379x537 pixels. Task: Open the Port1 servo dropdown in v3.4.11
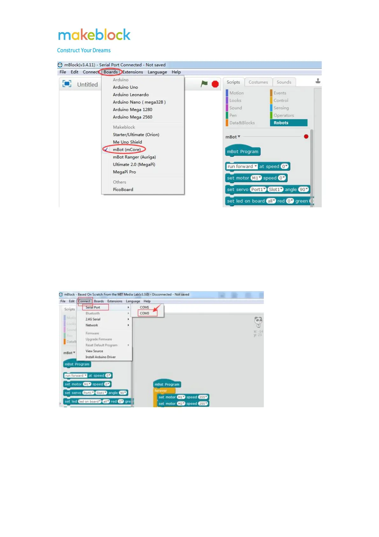pyautogui.click(x=258, y=189)
